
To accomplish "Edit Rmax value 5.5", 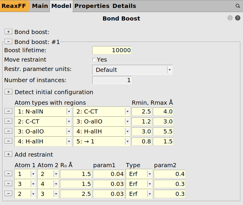I will pos(163,131).
